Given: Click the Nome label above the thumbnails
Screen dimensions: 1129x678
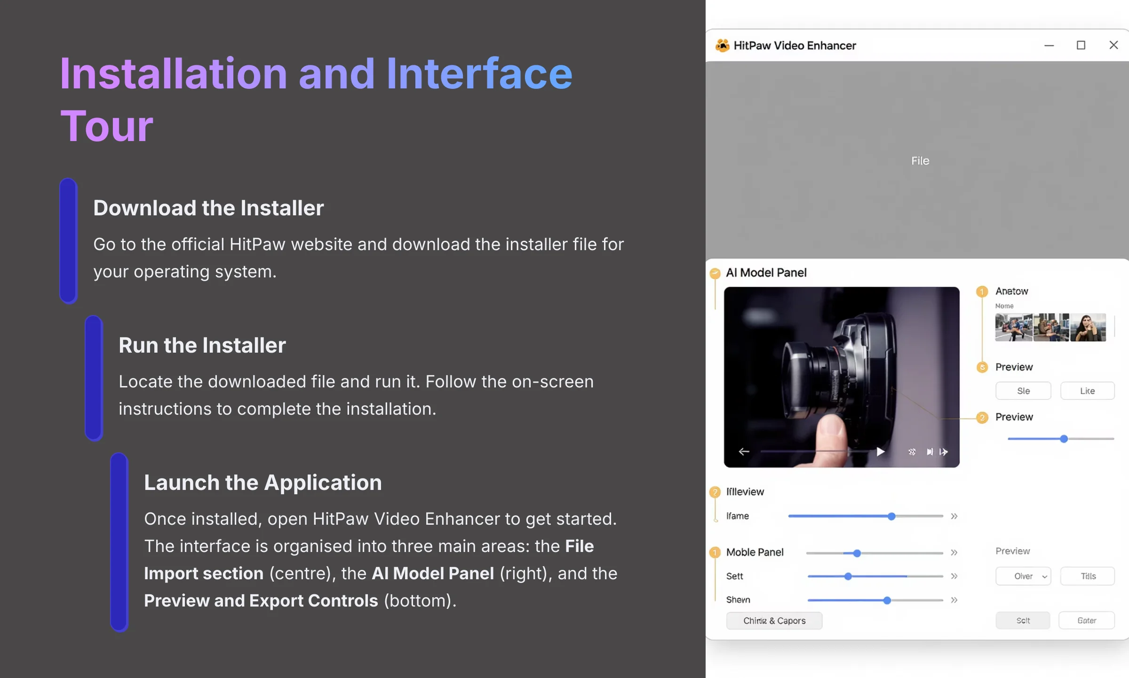Looking at the screenshot, I should tap(1004, 306).
